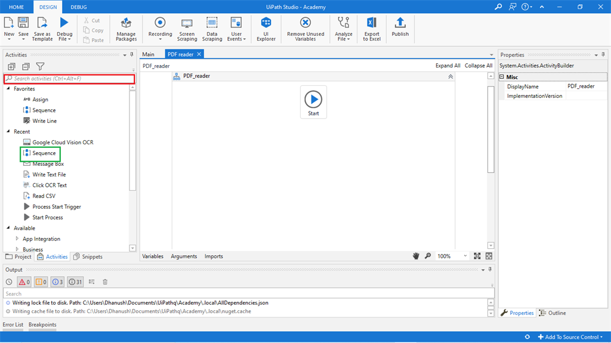Open the Imports panel
The height and width of the screenshot is (343, 611).
[214, 256]
